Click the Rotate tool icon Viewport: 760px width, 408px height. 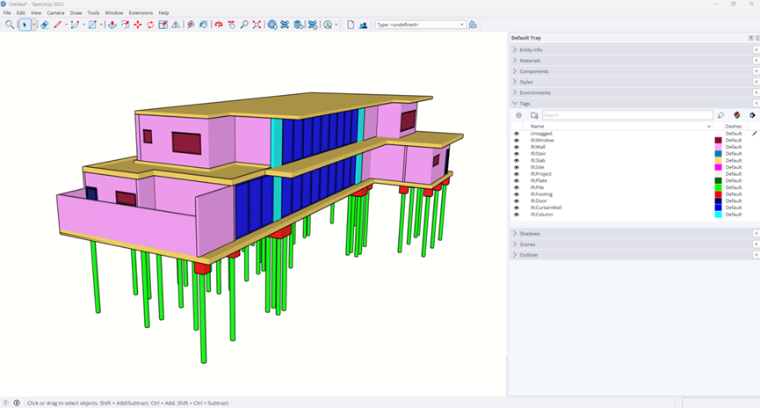pos(150,25)
